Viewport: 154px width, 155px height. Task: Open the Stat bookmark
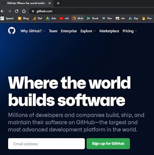37,19
